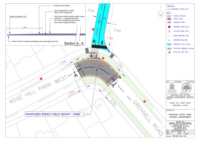Click the '40mm cut from existing carriageway level' note
Screen dimensions: 200x141
coord(35,41)
